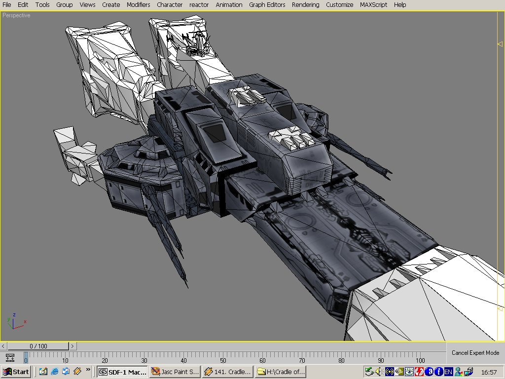Switch to 141. Cradle... taskbar window
This screenshot has width=505, height=379.
227,372
